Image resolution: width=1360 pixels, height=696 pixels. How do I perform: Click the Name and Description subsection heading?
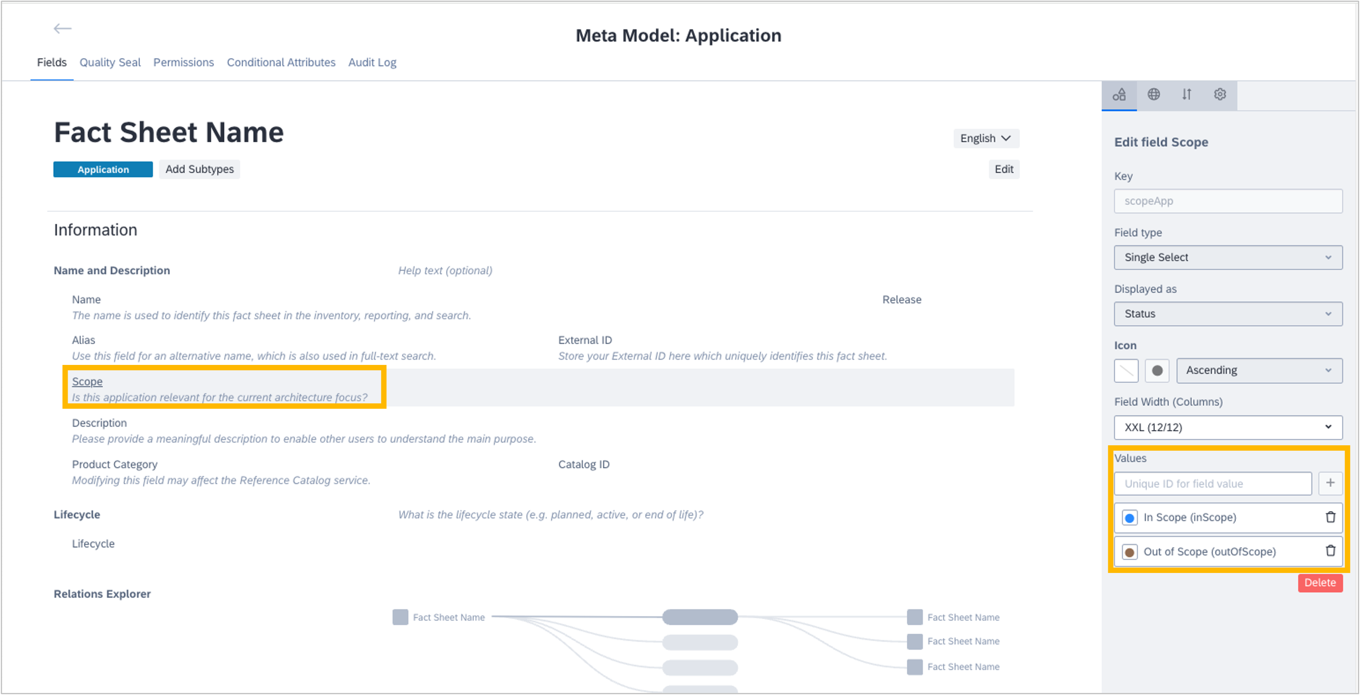click(x=112, y=270)
